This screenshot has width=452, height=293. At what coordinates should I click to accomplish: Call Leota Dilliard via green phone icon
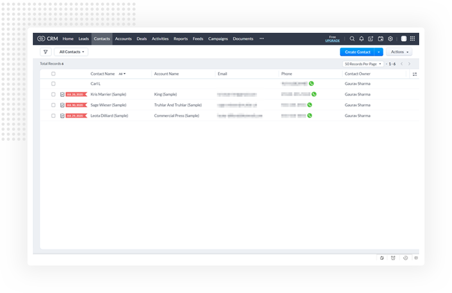pos(310,115)
